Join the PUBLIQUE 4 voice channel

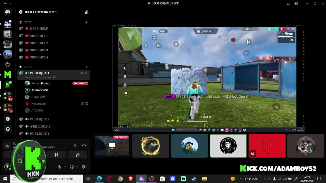pyautogui.click(x=53, y=133)
